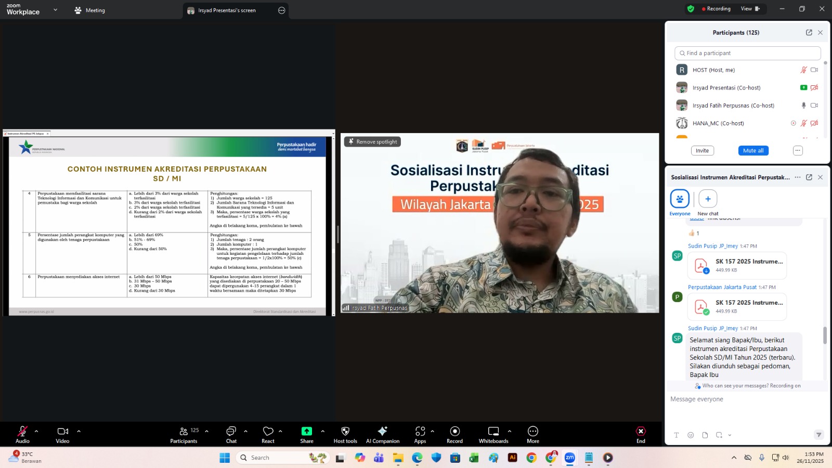Open the Participants dropdown arrow
Screen dimensions: 832x468
(206, 431)
